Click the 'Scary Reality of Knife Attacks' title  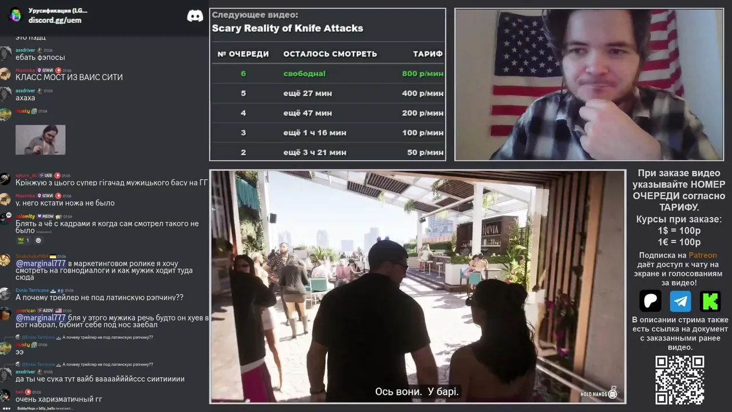(288, 28)
